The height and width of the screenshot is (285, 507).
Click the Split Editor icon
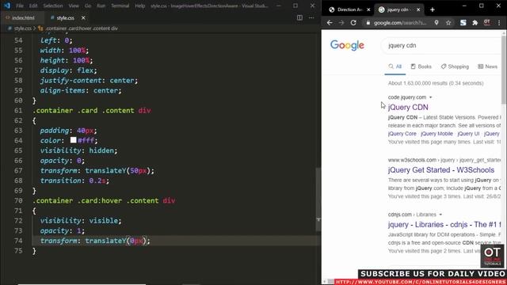pyautogui.click(x=299, y=17)
